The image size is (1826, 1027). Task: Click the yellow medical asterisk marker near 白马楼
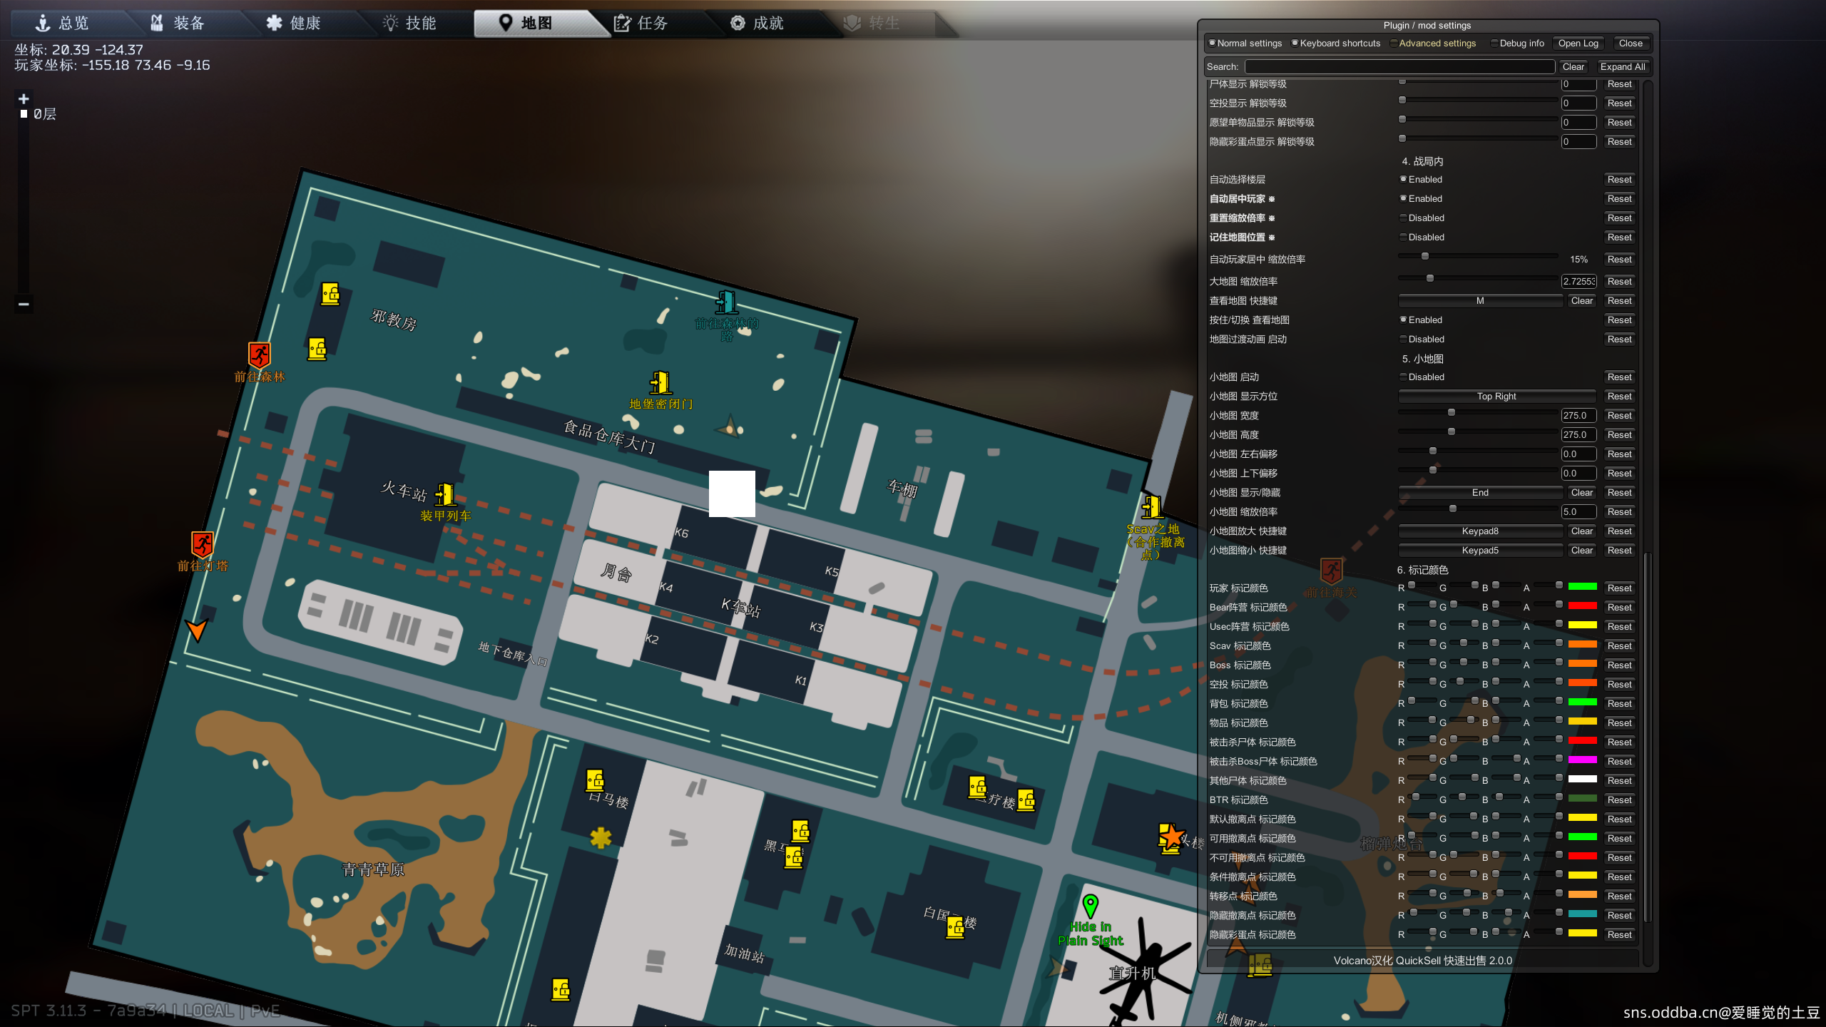601,837
